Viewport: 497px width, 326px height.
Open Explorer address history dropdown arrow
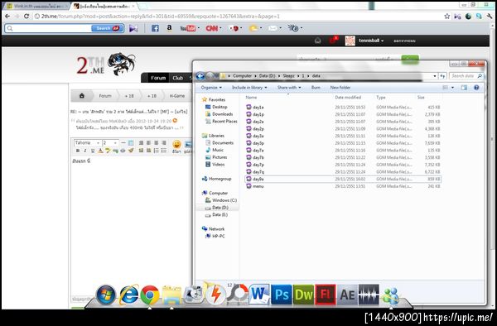point(435,76)
